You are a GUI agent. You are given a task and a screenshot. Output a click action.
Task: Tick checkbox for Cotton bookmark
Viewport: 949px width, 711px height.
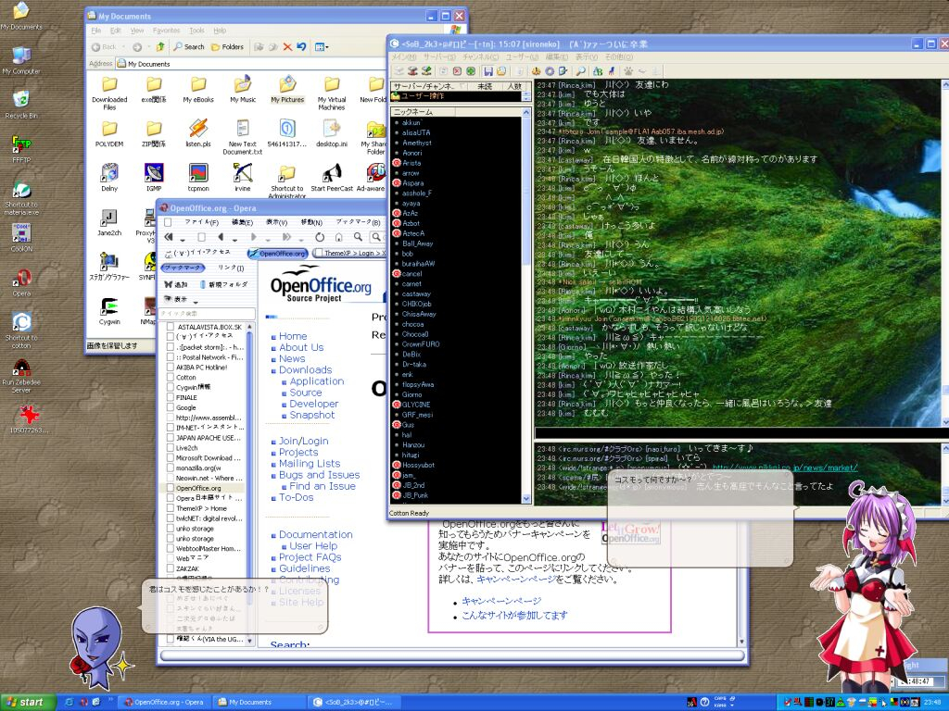pos(171,378)
